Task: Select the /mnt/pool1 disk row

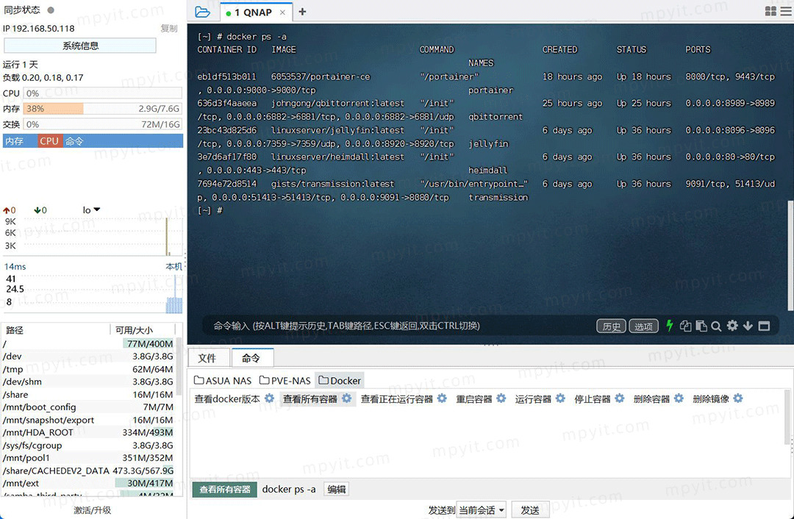Action: tap(88, 458)
